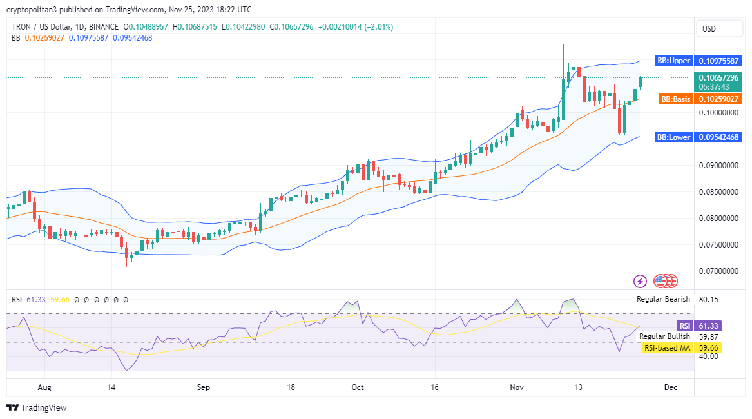Select the yellow RSI-based MA label
Screen dimensions: 752x419
coord(667,348)
